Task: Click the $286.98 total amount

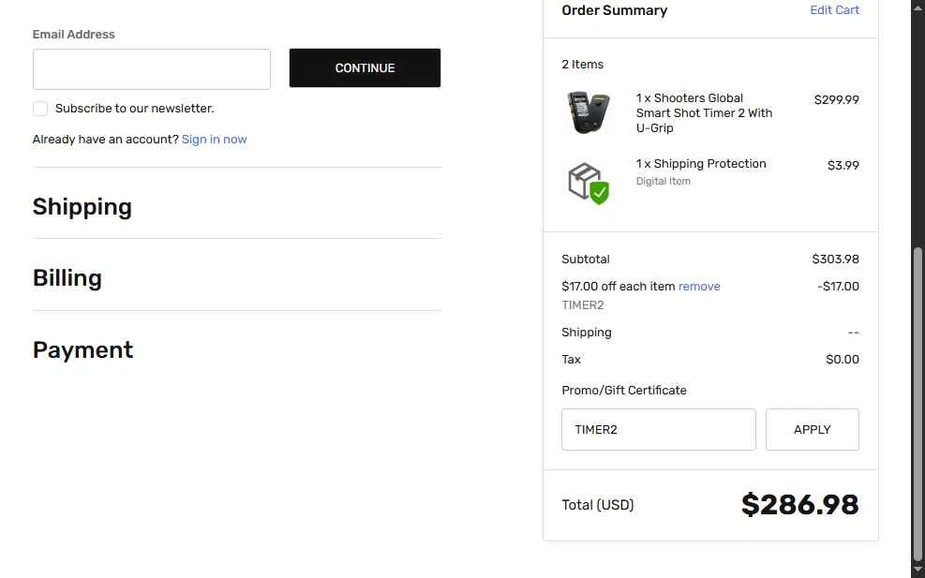Action: (799, 505)
